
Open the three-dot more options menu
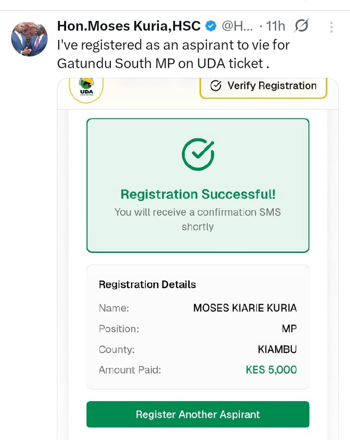point(332,27)
